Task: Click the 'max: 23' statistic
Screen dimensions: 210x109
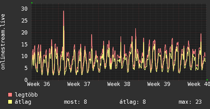Action: click(x=190, y=102)
